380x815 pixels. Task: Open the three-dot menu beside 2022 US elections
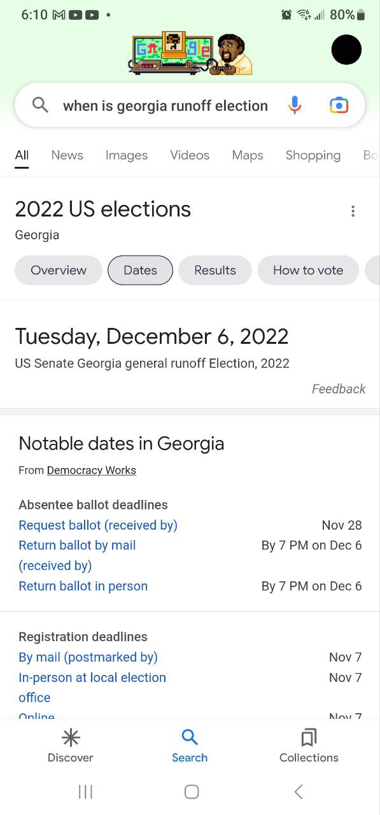click(353, 211)
